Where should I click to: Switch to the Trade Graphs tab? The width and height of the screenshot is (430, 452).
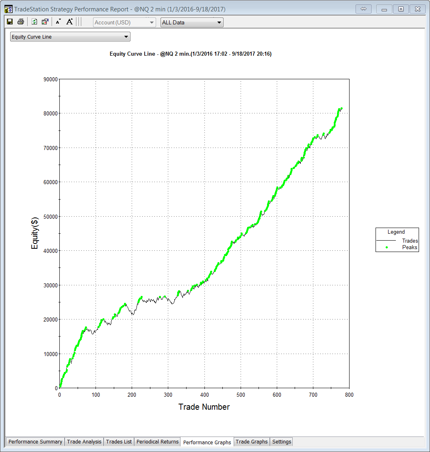[252, 442]
